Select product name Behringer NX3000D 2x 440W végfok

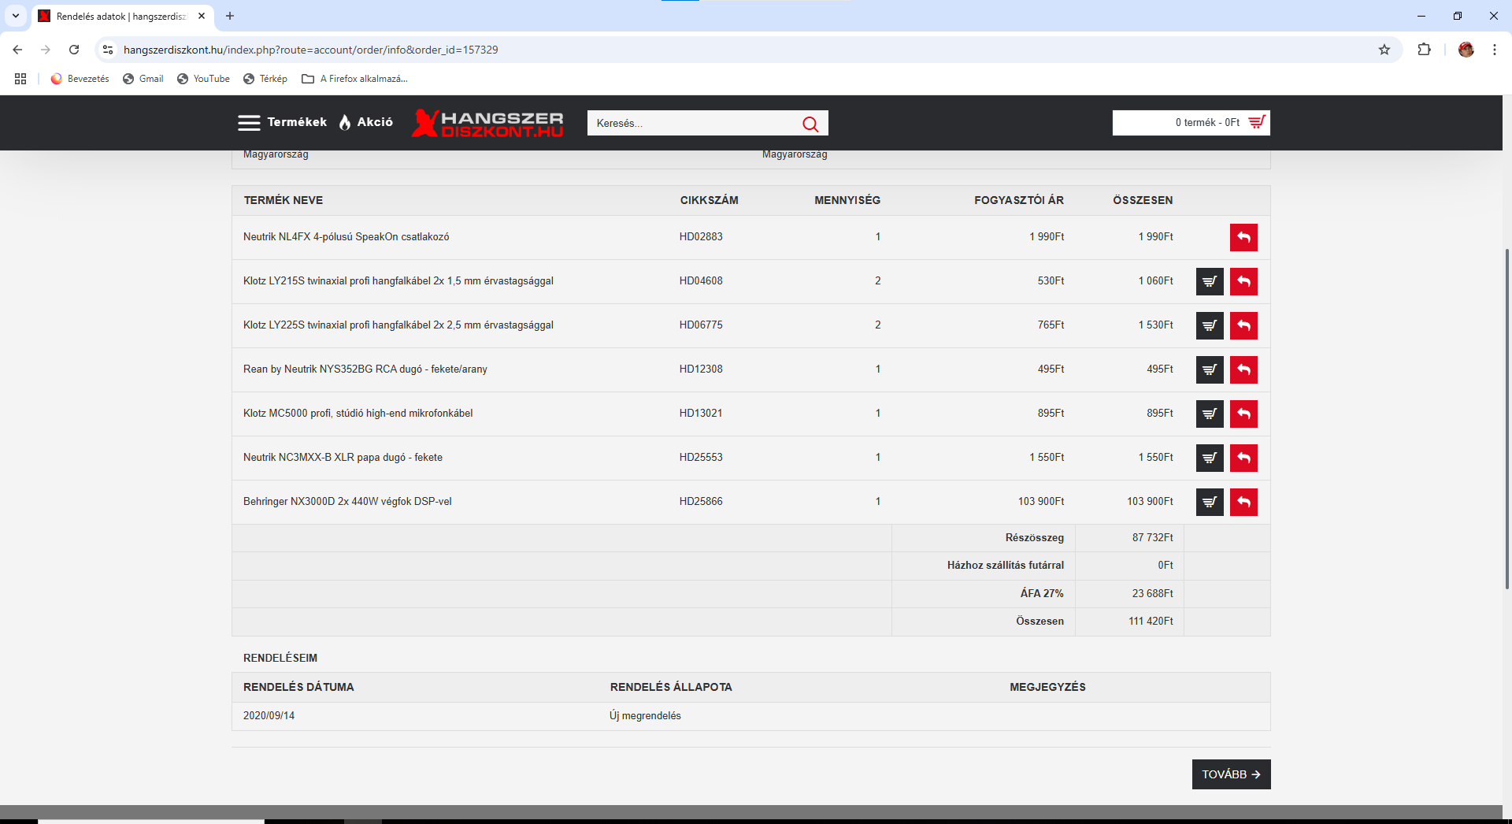pos(347,502)
